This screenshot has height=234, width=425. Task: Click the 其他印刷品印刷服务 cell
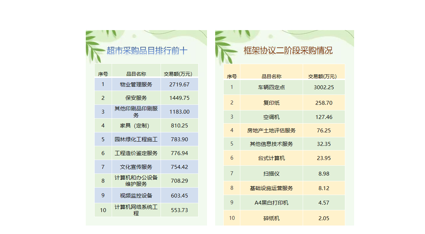[136, 112]
